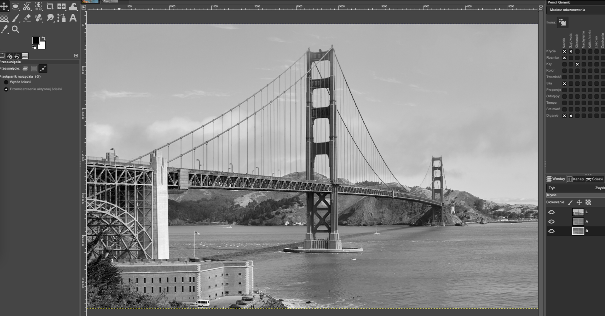Select the Eraser tool
This screenshot has width=605, height=316.
tap(27, 18)
